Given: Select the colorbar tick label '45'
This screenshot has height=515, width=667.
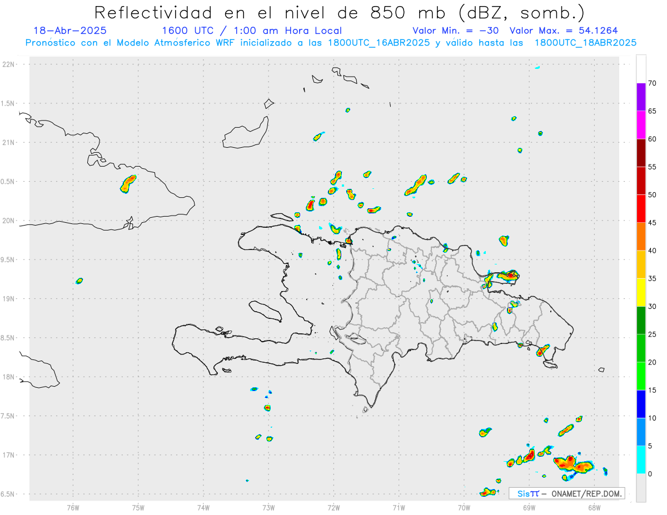Looking at the screenshot, I should (x=653, y=223).
